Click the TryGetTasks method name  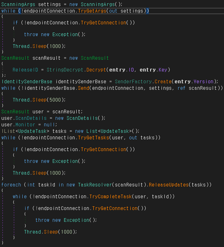[93, 138]
